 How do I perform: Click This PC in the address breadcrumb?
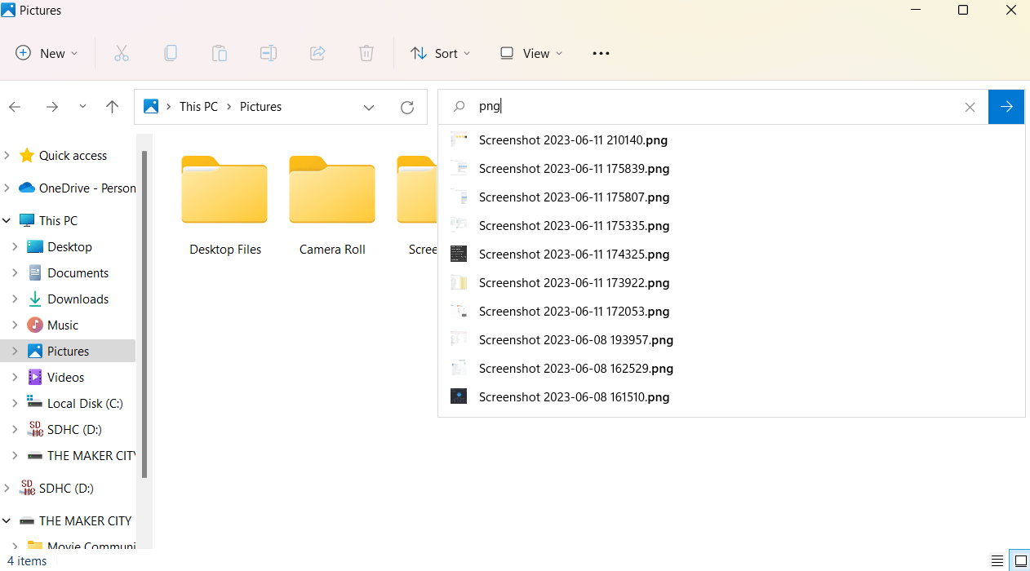(198, 107)
